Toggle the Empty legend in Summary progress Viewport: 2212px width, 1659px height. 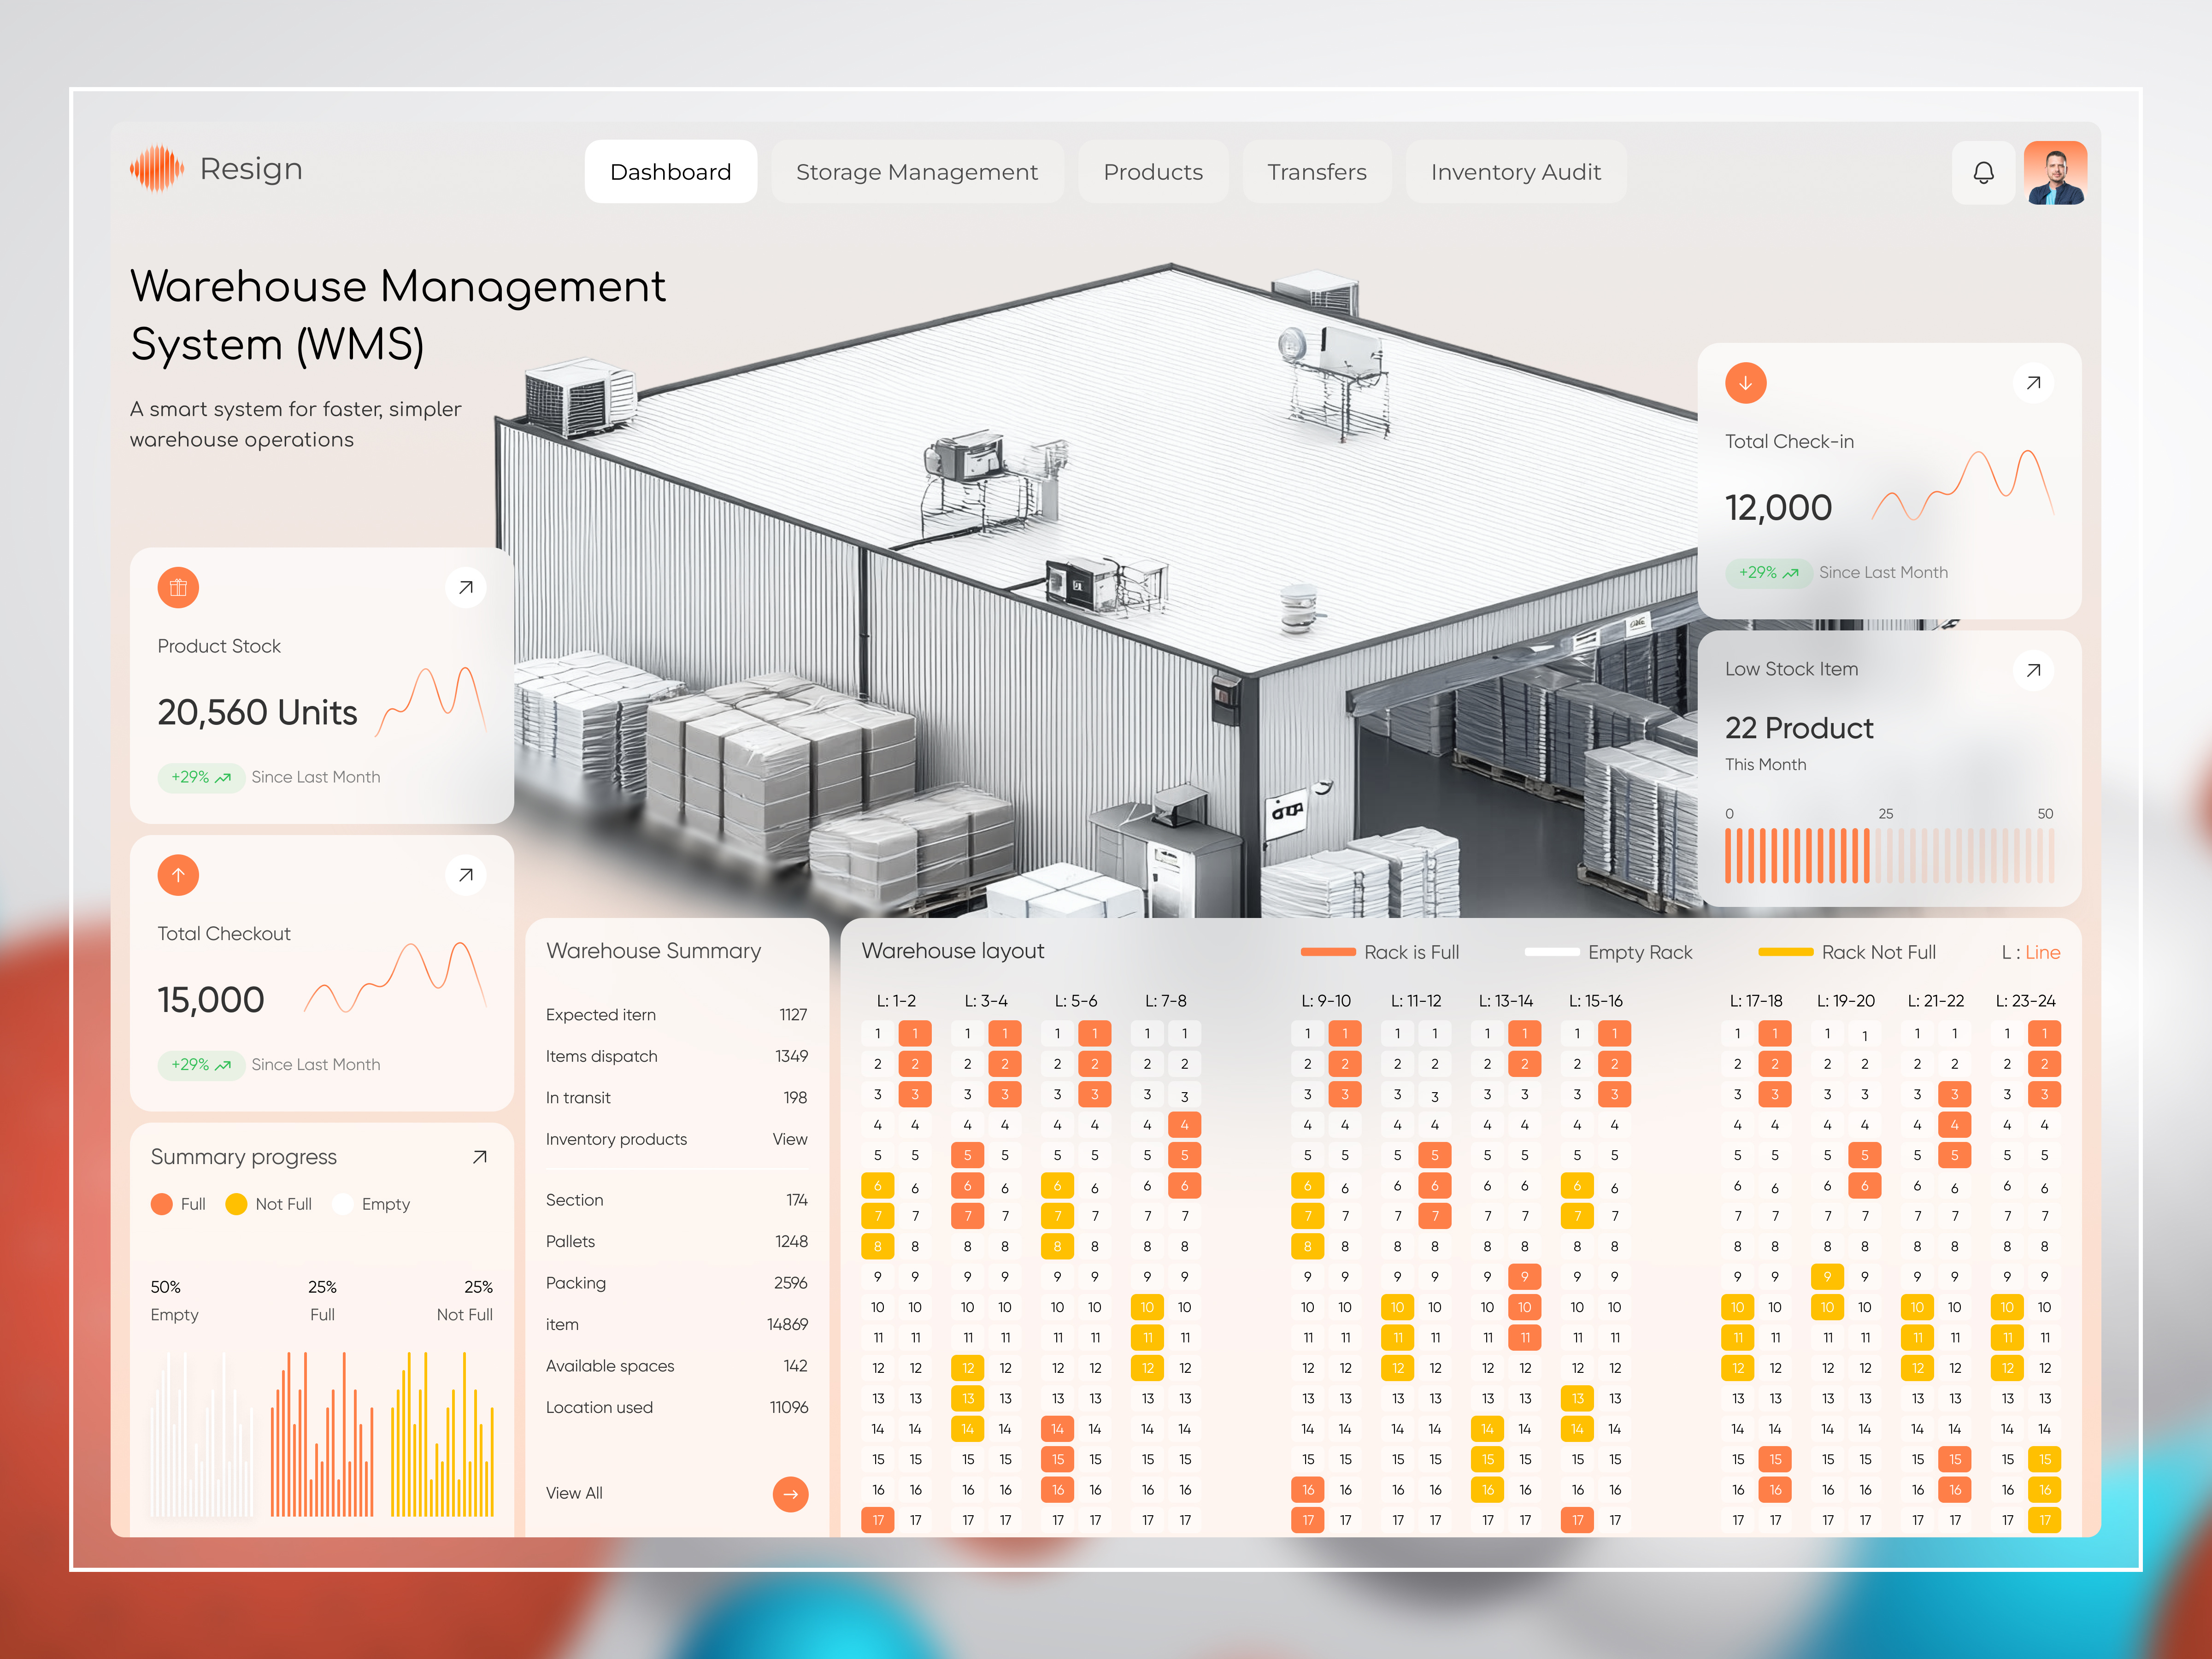pyautogui.click(x=343, y=1204)
